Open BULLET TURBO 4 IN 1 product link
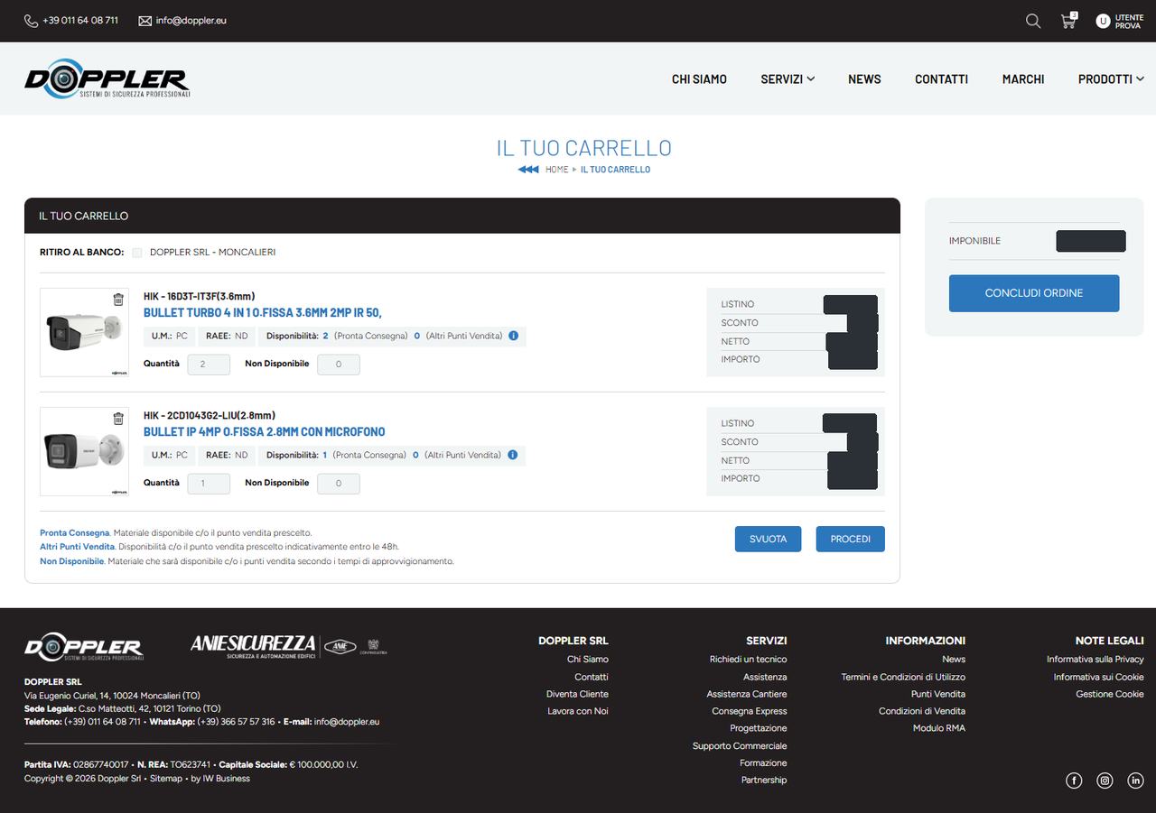This screenshot has width=1156, height=813. (x=263, y=313)
